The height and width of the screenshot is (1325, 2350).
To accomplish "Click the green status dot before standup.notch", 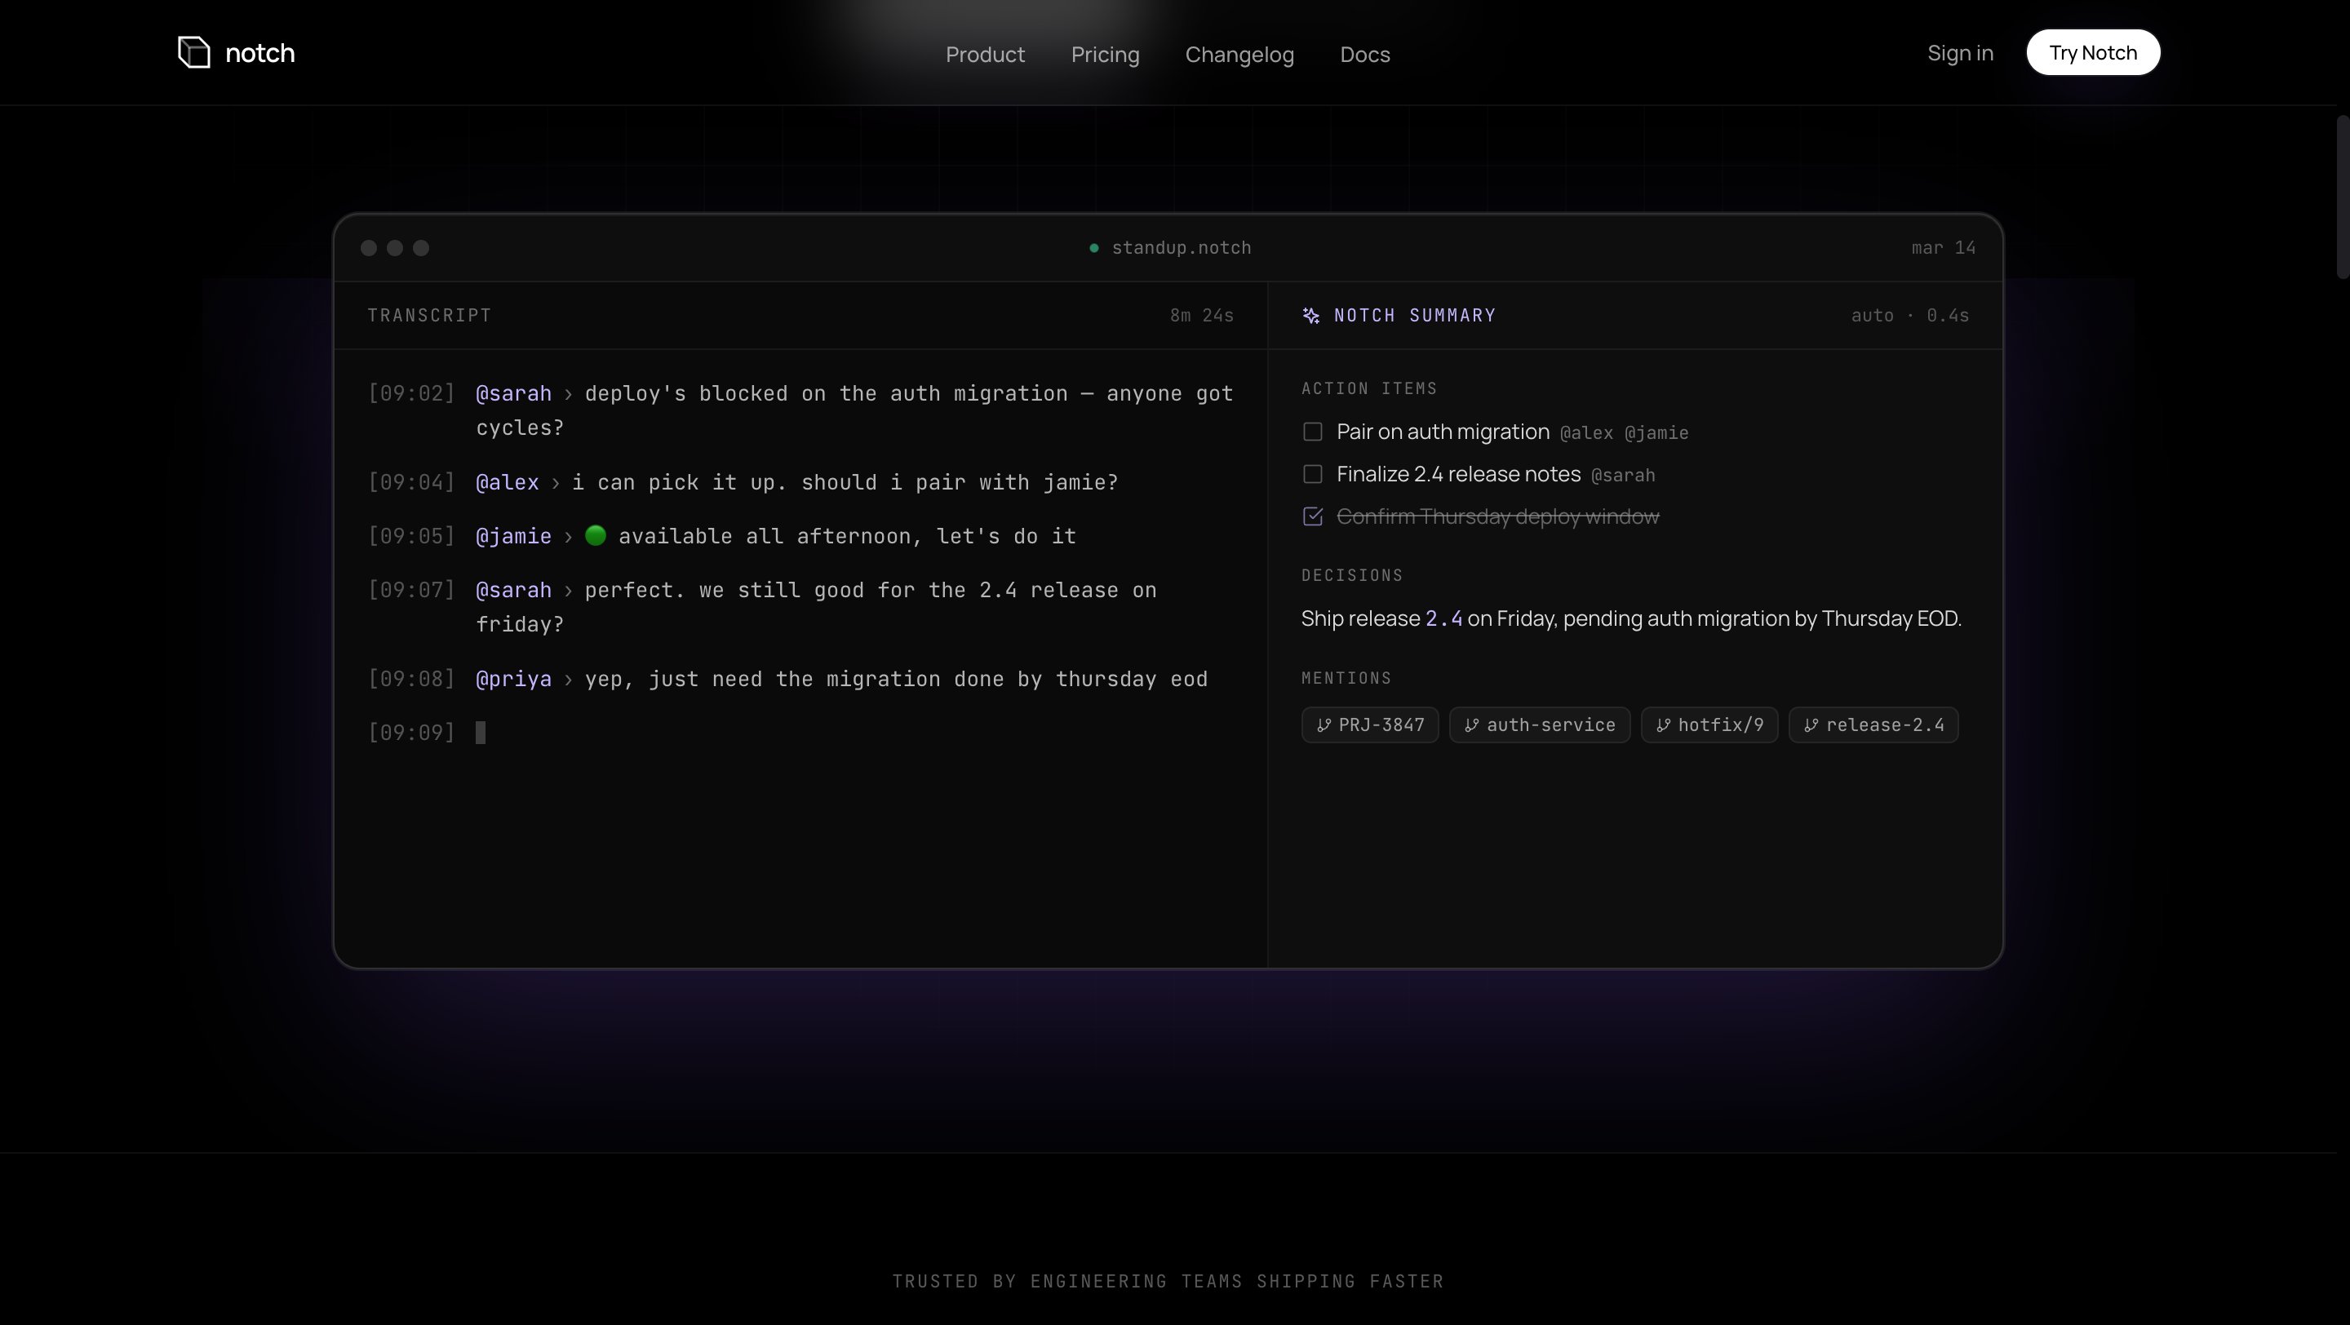I will point(1093,248).
